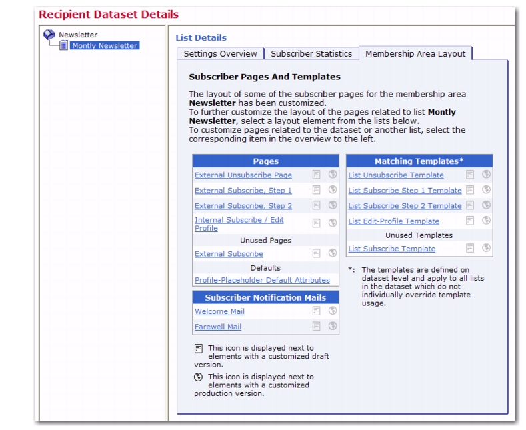Open unused External Subscribe page link

point(229,254)
